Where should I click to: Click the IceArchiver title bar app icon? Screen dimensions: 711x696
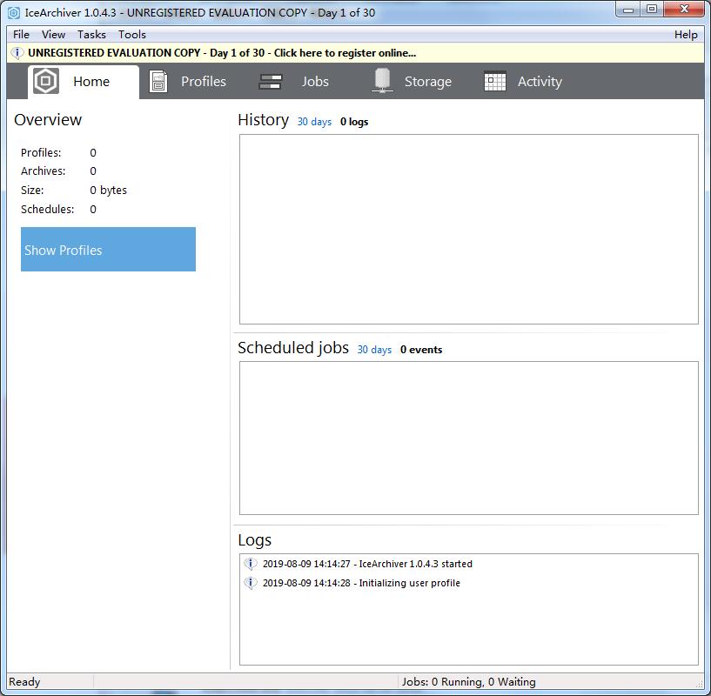tap(14, 13)
